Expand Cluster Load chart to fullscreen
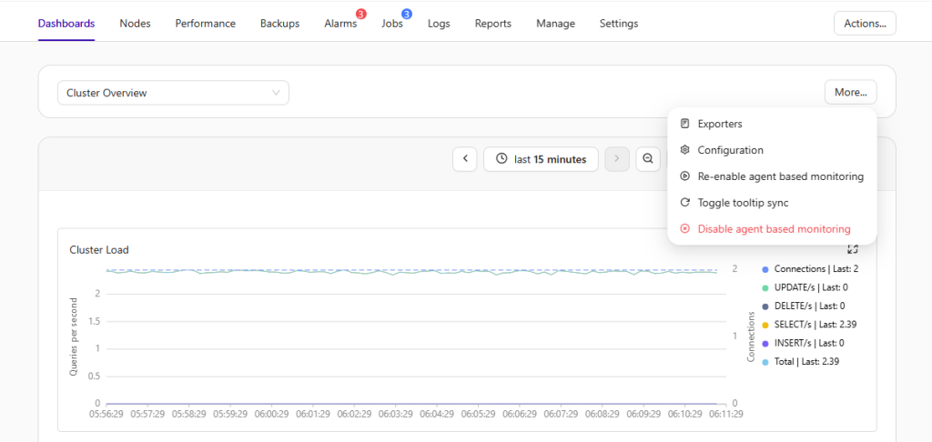 point(853,249)
